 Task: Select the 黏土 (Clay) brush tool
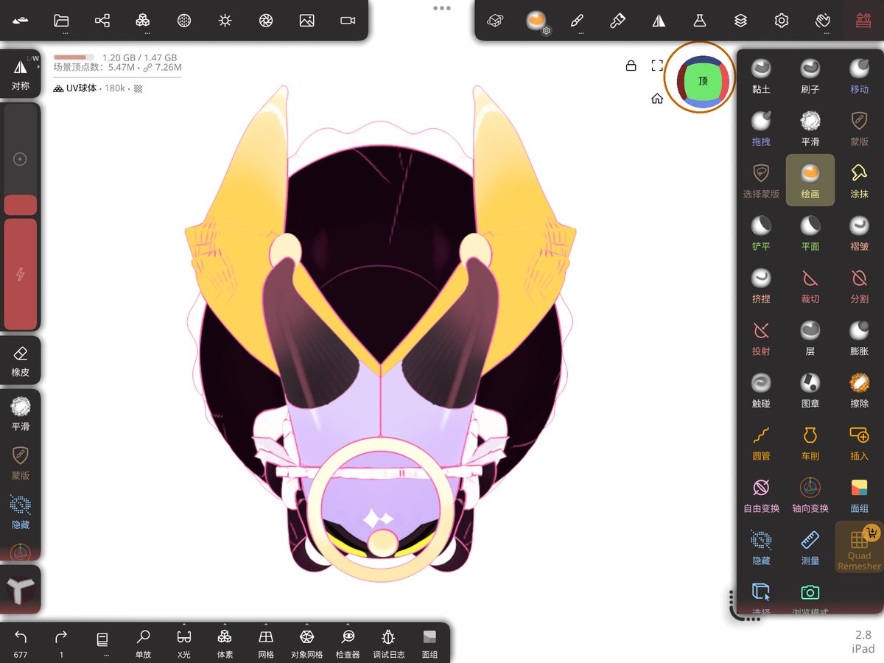point(761,75)
